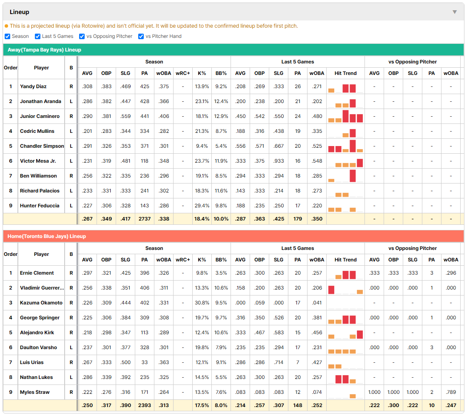Click Vladimir Guerrero hit trend chart
Image resolution: width=467 pixels, height=416 pixels.
(345, 288)
